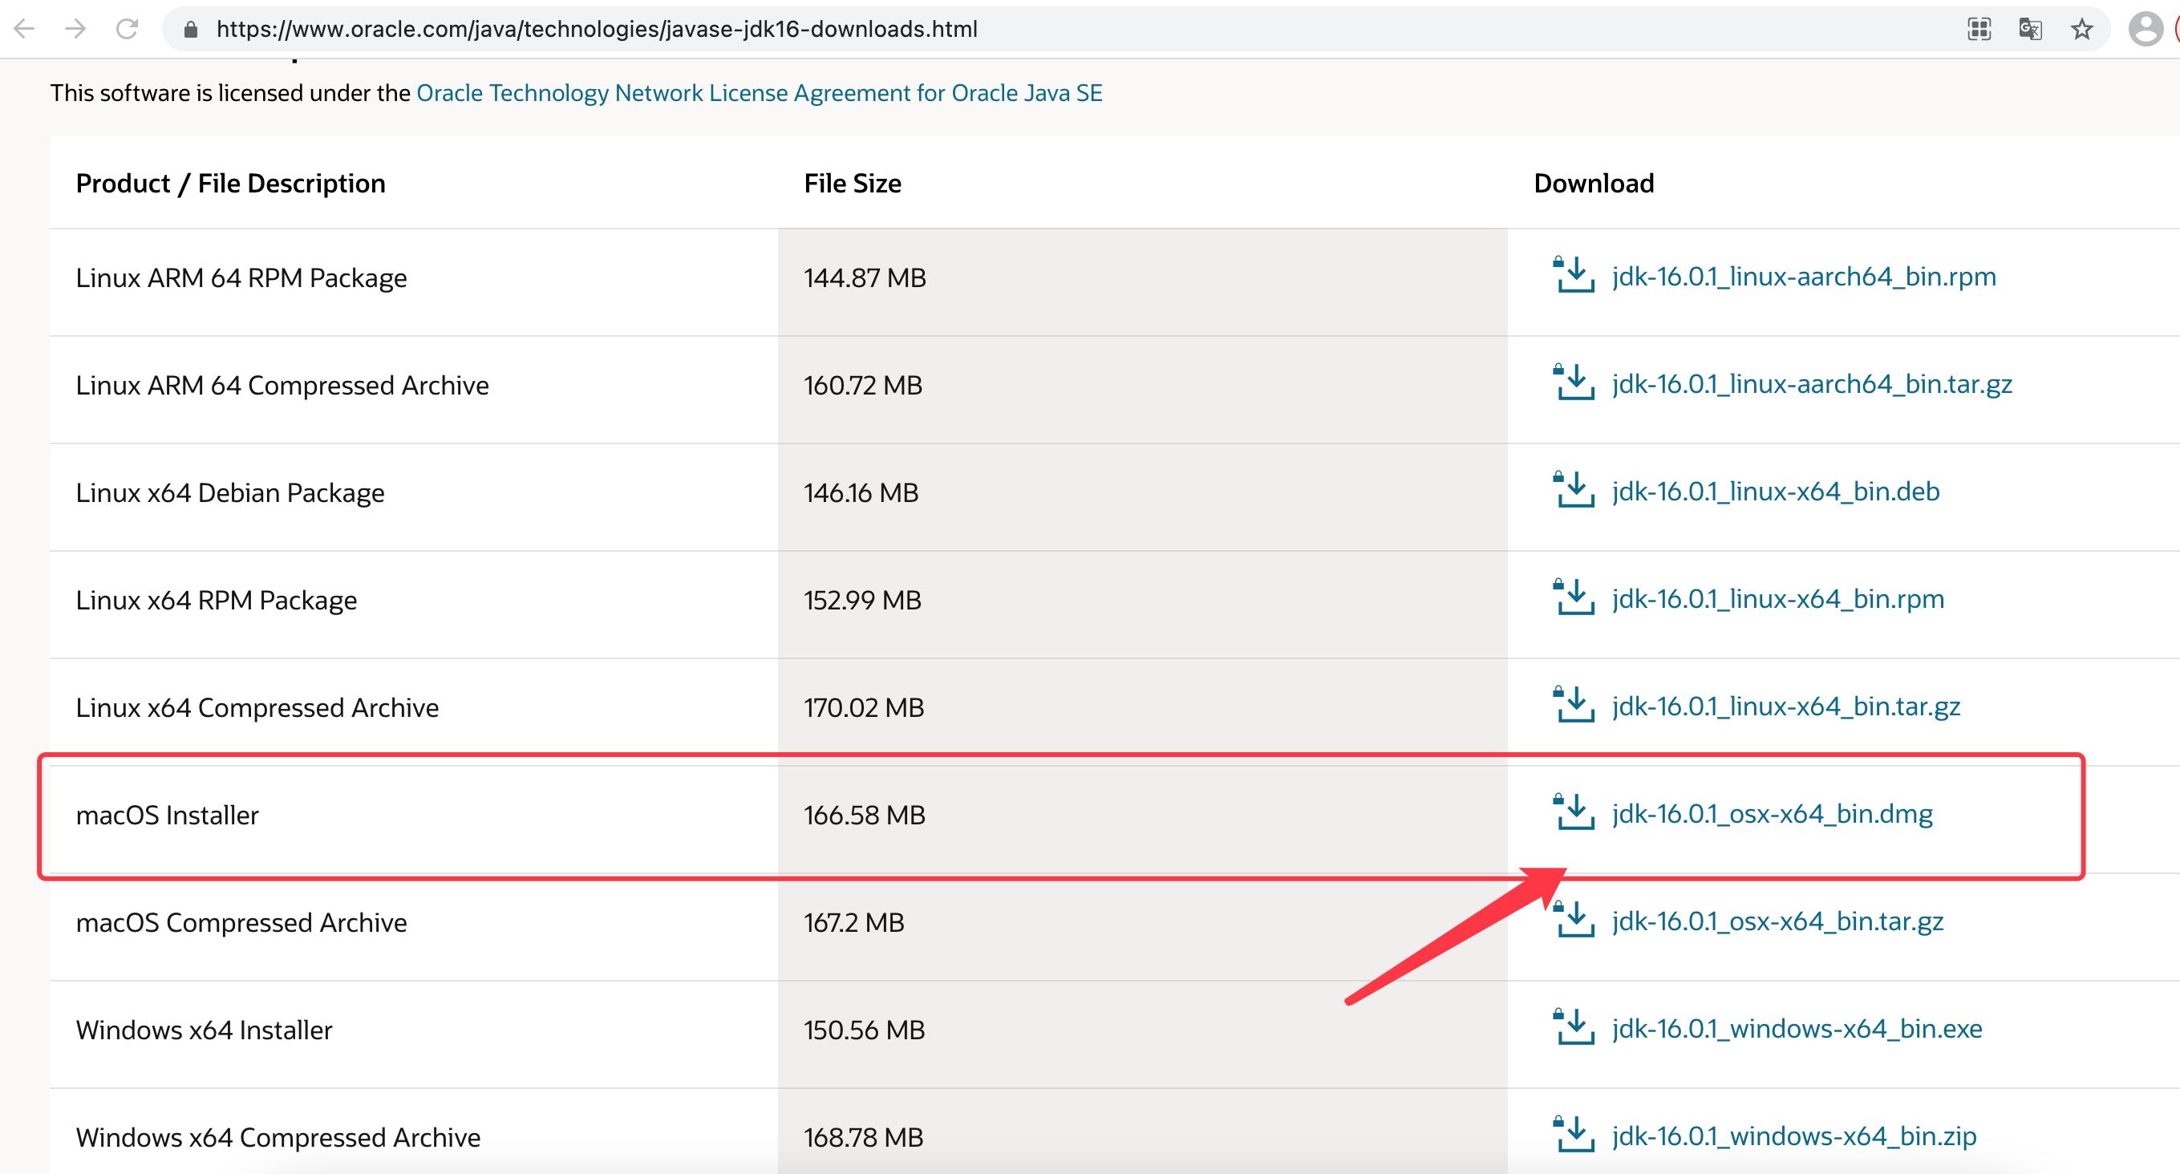Reload the page with the refresh icon
Screen dimensions: 2180x1174
127,30
